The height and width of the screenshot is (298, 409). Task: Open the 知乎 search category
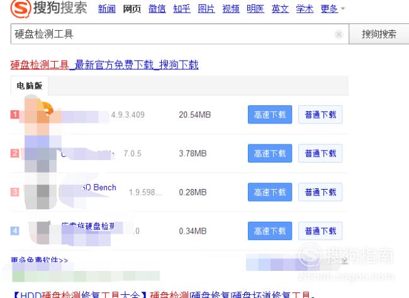pos(182,9)
